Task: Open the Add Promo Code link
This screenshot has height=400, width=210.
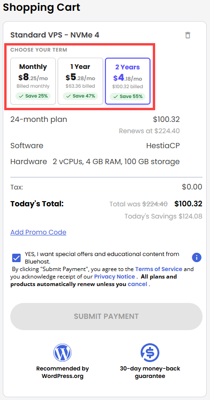Action: pyautogui.click(x=38, y=232)
